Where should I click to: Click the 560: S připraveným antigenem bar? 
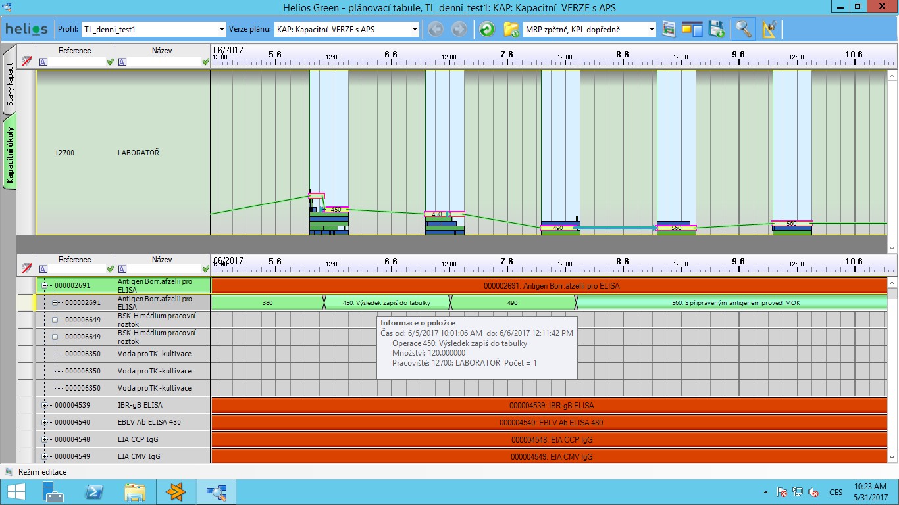click(x=732, y=303)
